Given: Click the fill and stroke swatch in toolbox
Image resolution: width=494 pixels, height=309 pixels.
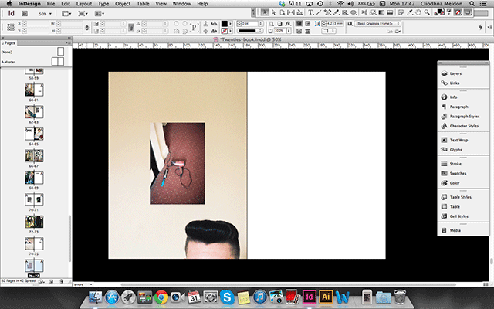Looking at the screenshot, I should click(439, 12).
